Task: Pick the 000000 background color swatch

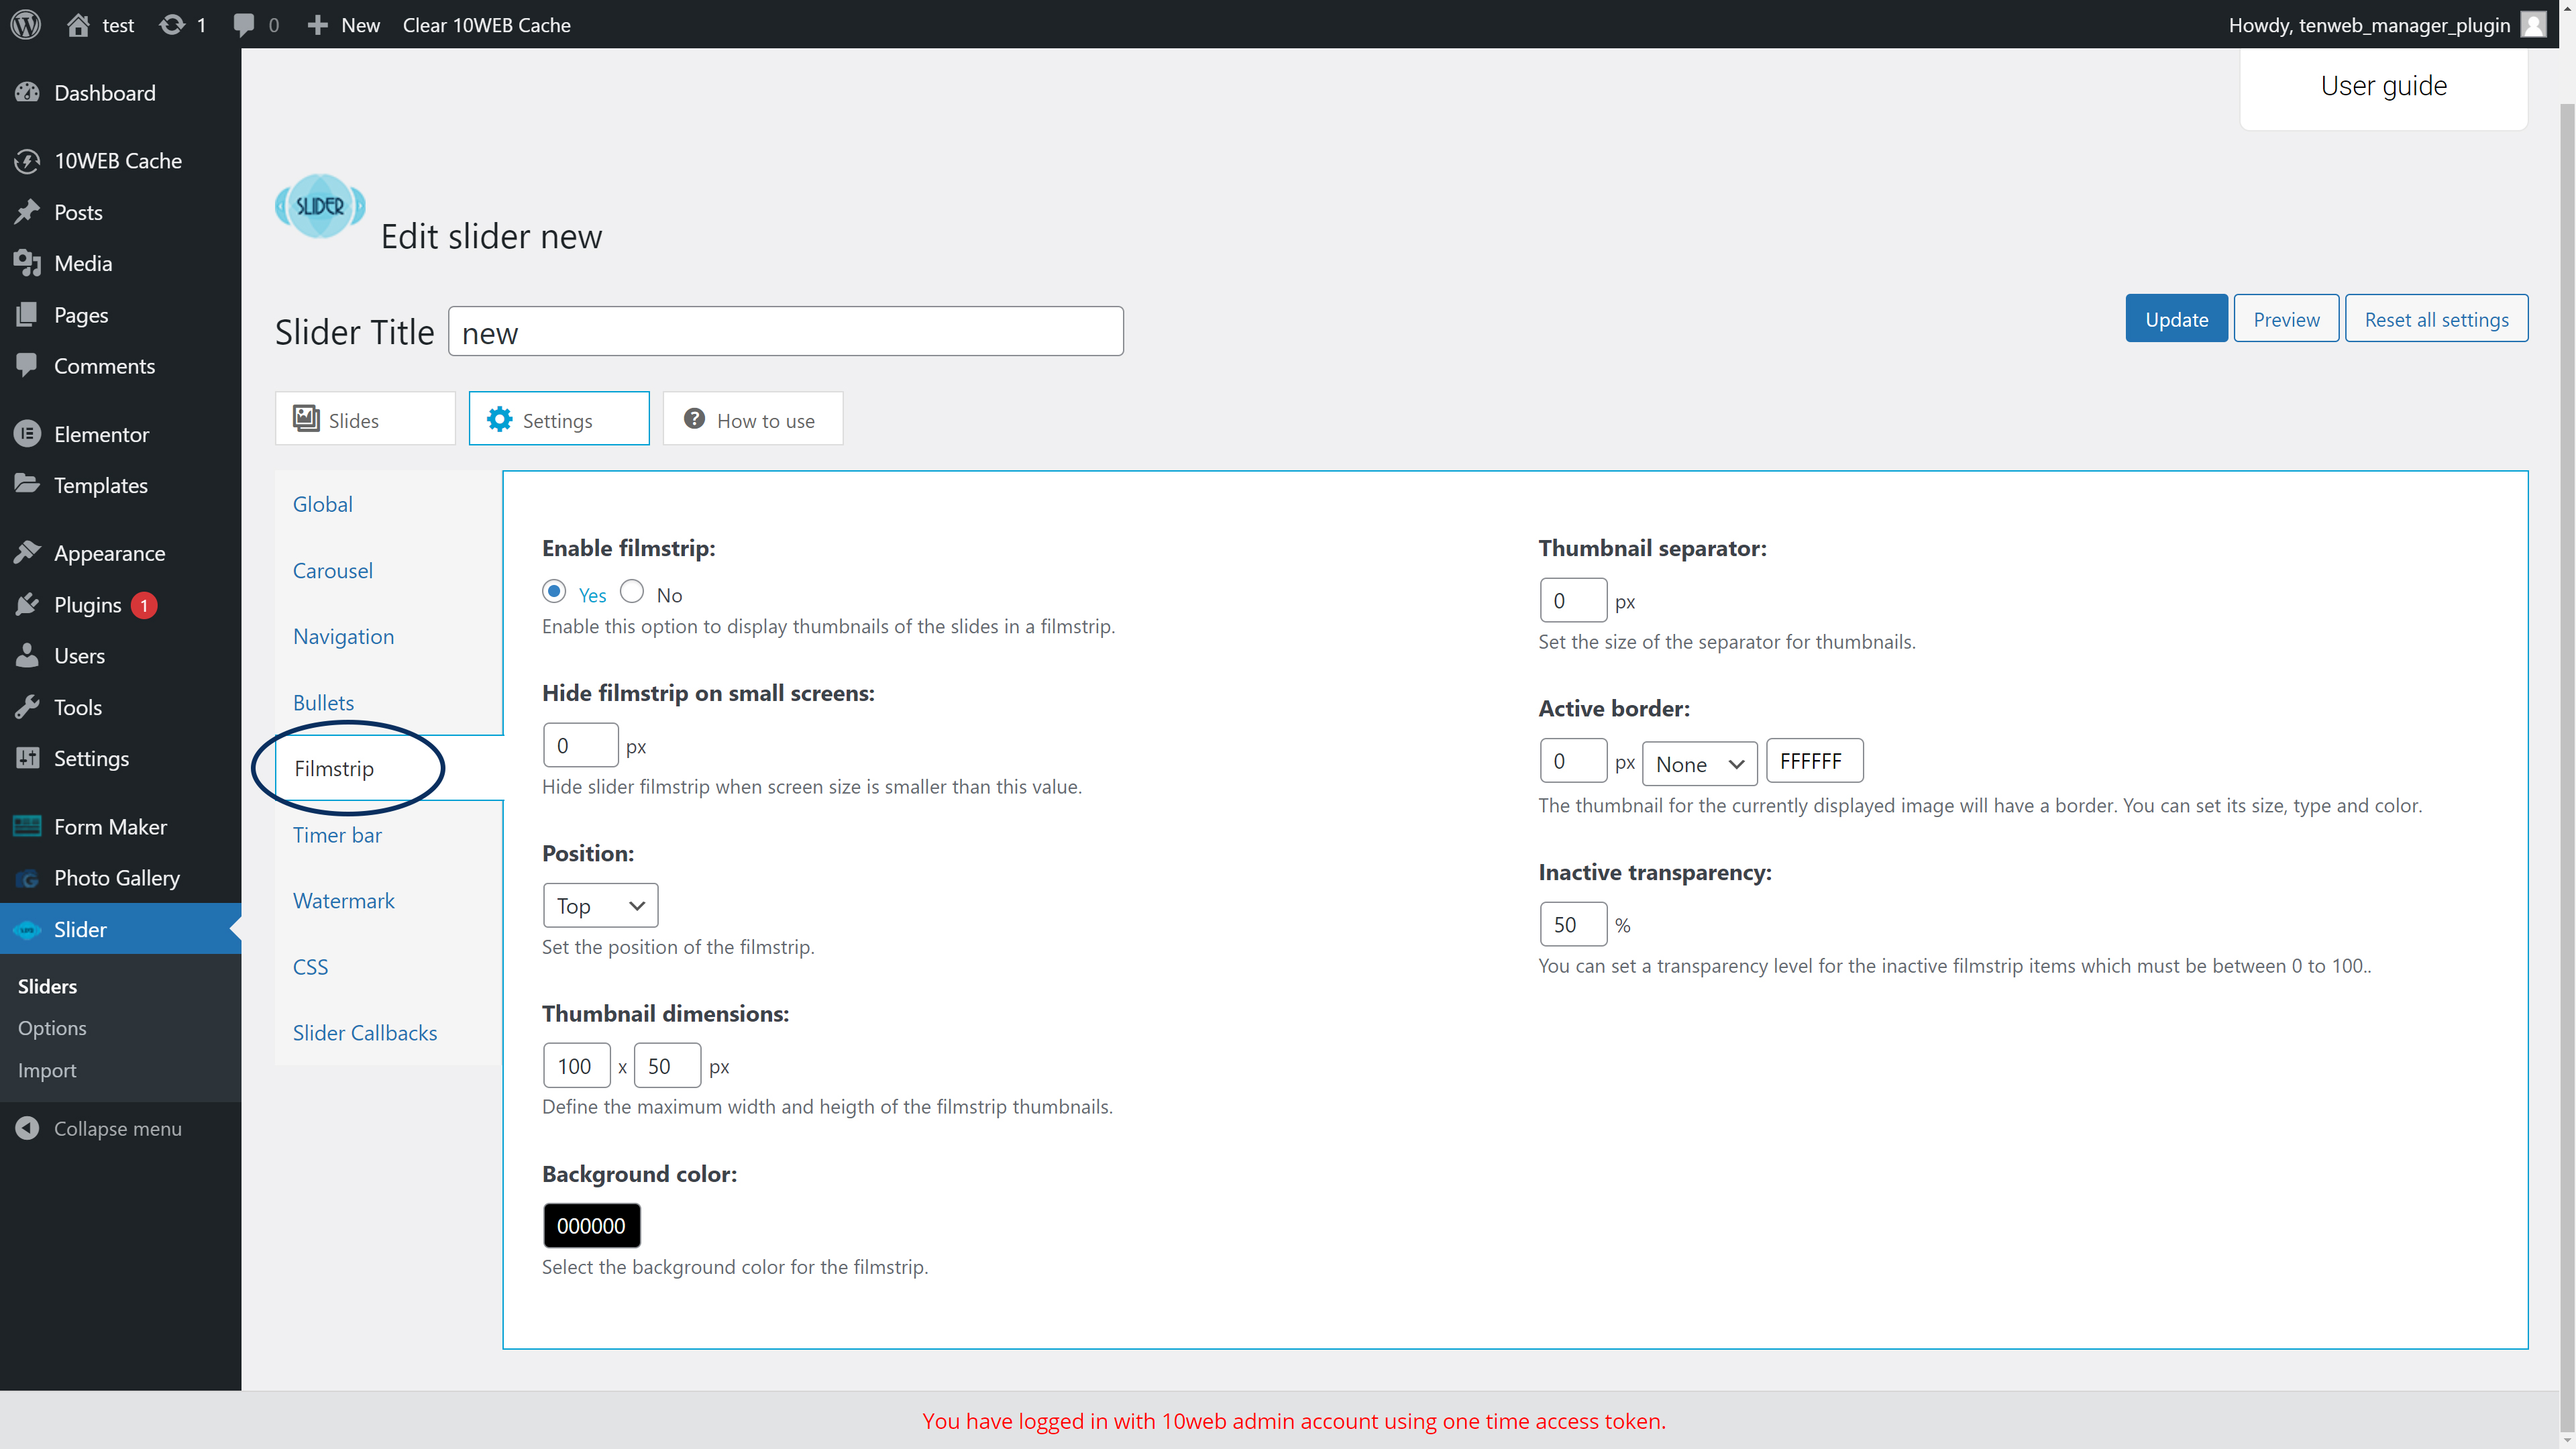Action: 591,1225
